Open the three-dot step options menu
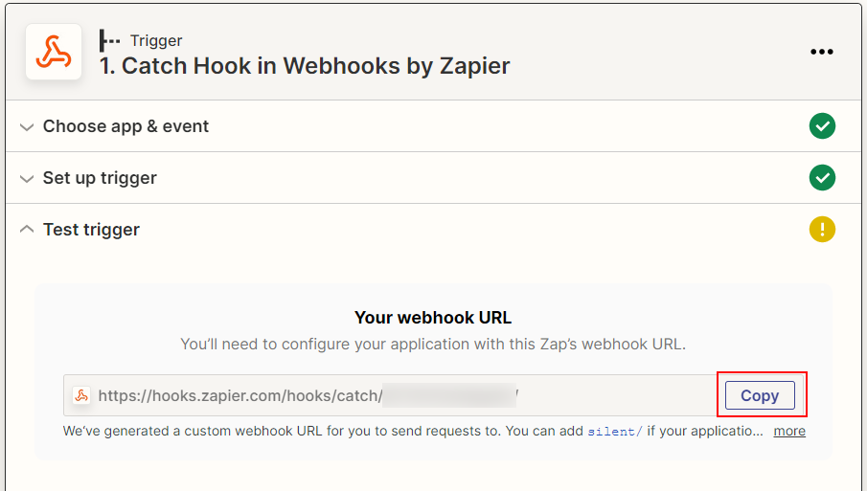867x491 pixels. [821, 52]
